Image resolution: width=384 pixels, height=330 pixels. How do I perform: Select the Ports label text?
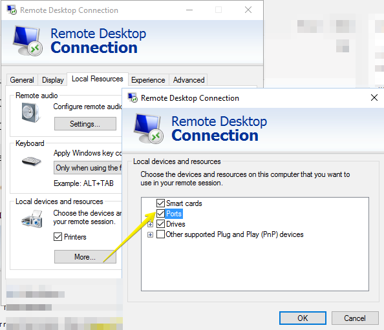[174, 214]
